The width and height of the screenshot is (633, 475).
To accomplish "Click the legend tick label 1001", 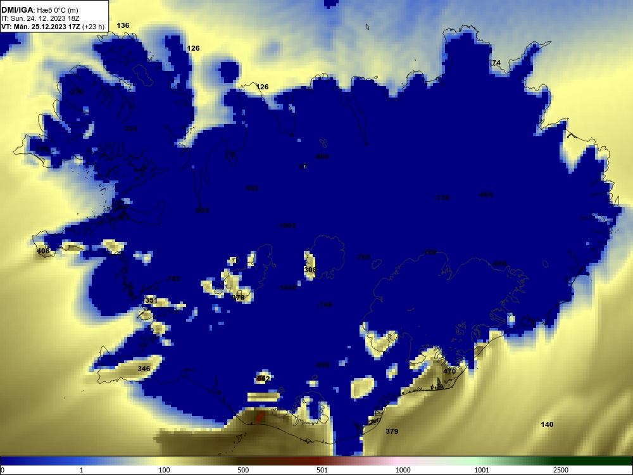I will [x=482, y=470].
